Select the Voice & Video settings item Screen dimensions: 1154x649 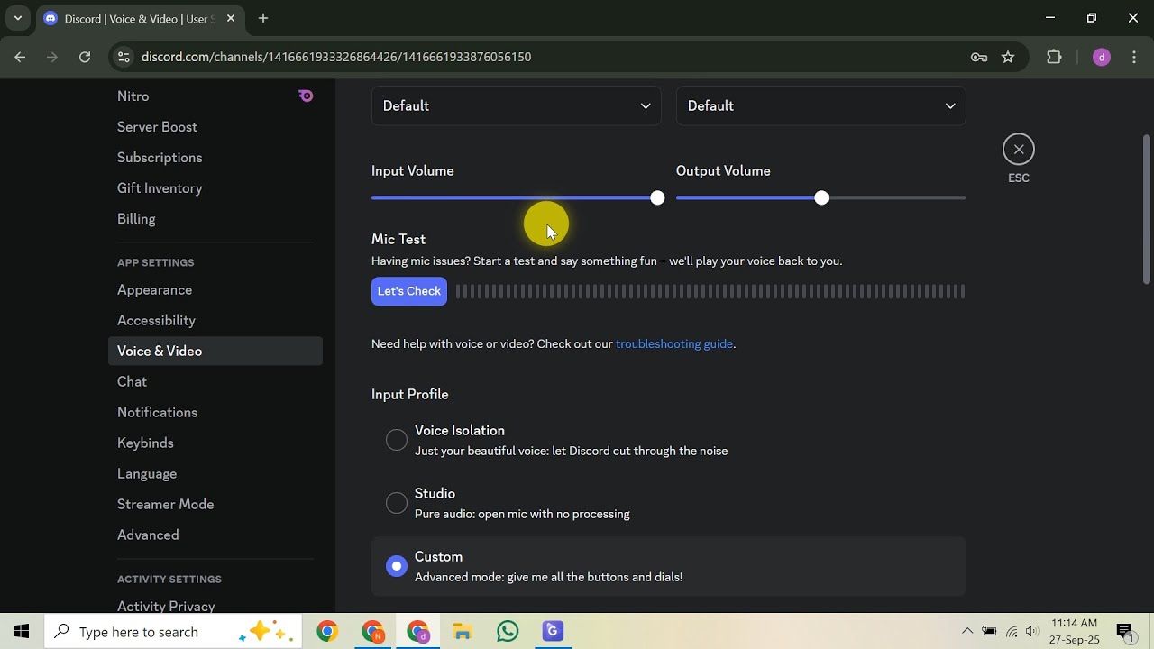point(215,352)
